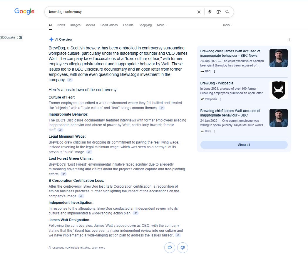308x255 pixels.
Task: Click the 'Legal Minimum Wage:' heading
Action: tap(67, 136)
